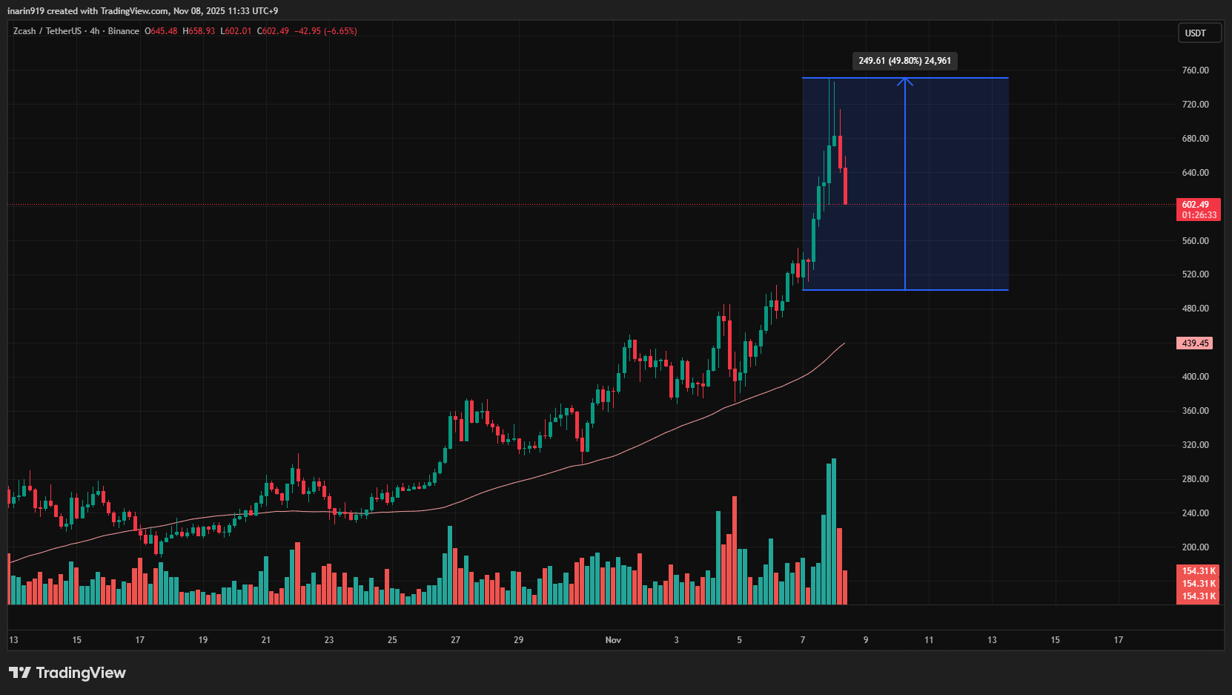Select the Zcash / TetherUS symbol title

(47, 31)
